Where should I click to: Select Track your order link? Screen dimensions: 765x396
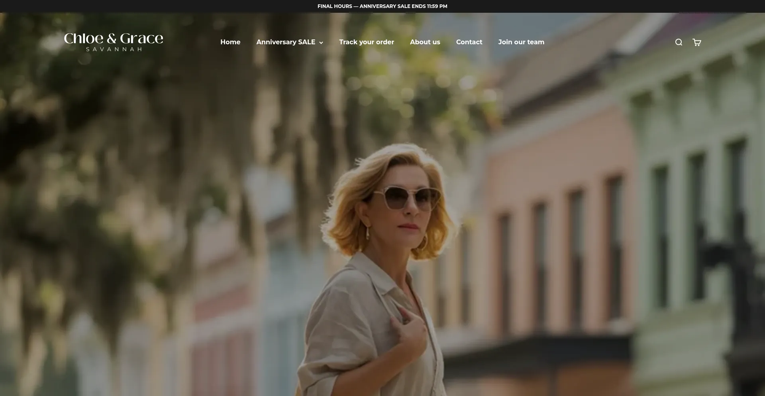(366, 42)
